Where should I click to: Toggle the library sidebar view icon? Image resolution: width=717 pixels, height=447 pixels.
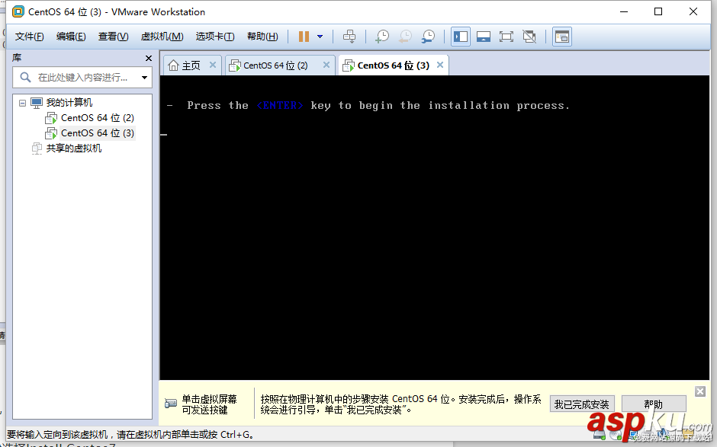(461, 37)
